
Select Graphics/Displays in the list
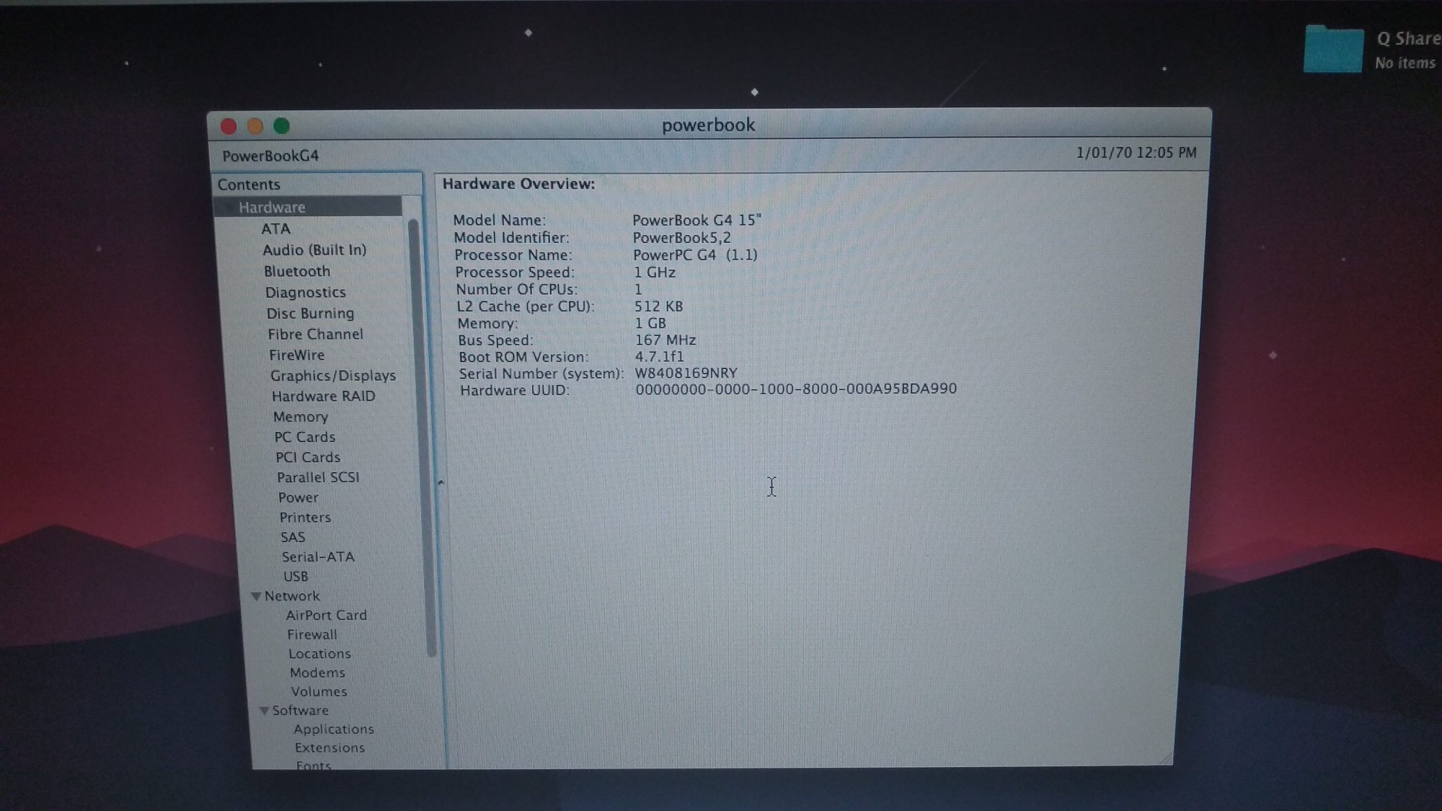332,376
